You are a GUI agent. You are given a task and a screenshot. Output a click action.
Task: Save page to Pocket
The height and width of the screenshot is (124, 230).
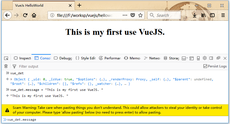click(x=133, y=15)
